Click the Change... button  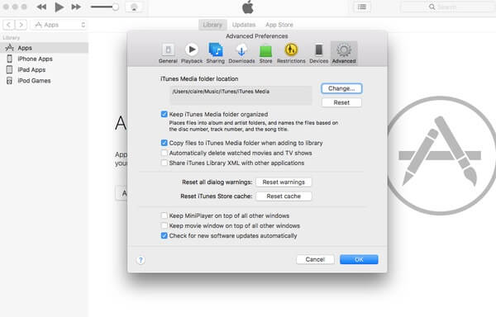[341, 88]
